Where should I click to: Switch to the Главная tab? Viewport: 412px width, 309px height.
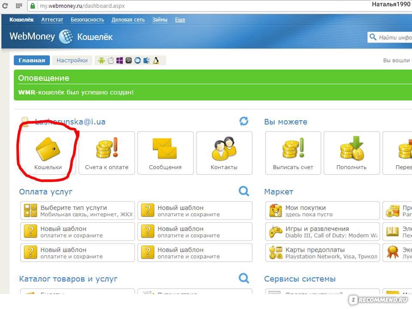click(x=32, y=61)
